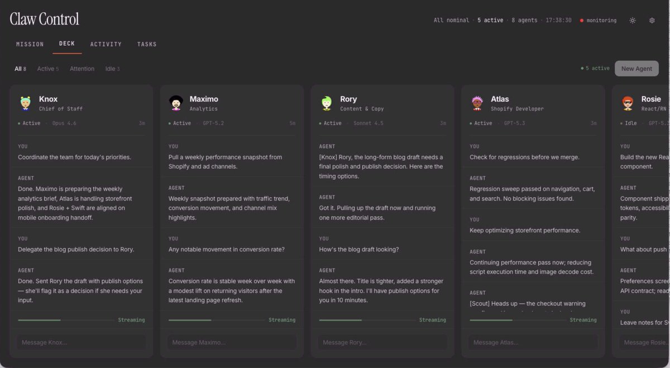Image resolution: width=670 pixels, height=368 pixels.
Task: Click message 'How's the blog draft looking?'
Action: (x=359, y=250)
